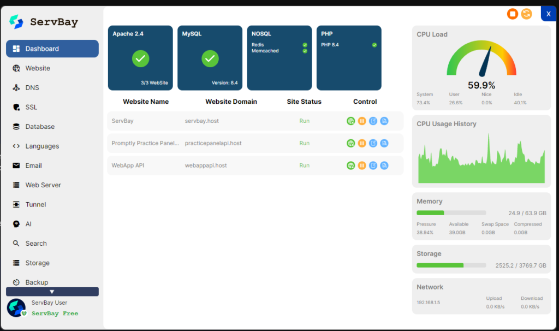The height and width of the screenshot is (331, 559).
Task: Open webappapi.host via its globe icon
Action: (351, 165)
